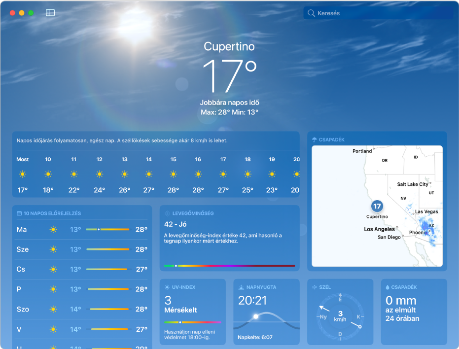Image resolution: width=459 pixels, height=349 pixels.
Task: Click the 'Napkelte: 6:07' text
Action: [x=255, y=337]
